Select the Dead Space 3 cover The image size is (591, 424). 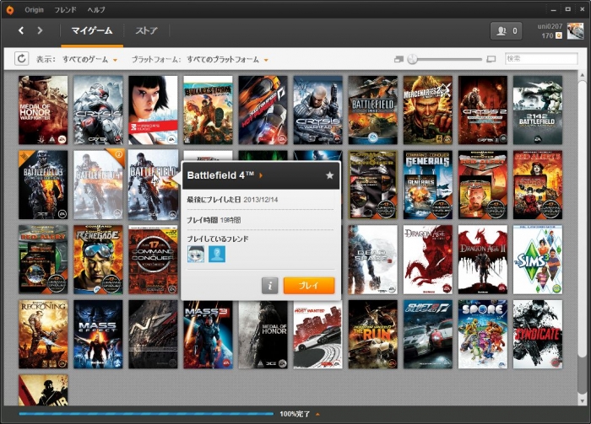tap(373, 260)
